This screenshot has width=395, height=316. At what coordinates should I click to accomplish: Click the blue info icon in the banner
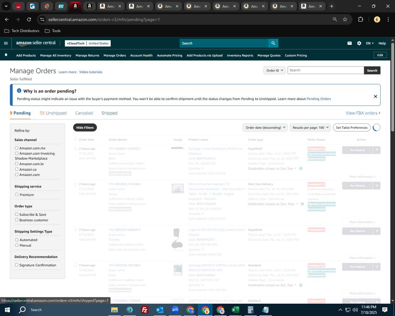[x=19, y=91]
